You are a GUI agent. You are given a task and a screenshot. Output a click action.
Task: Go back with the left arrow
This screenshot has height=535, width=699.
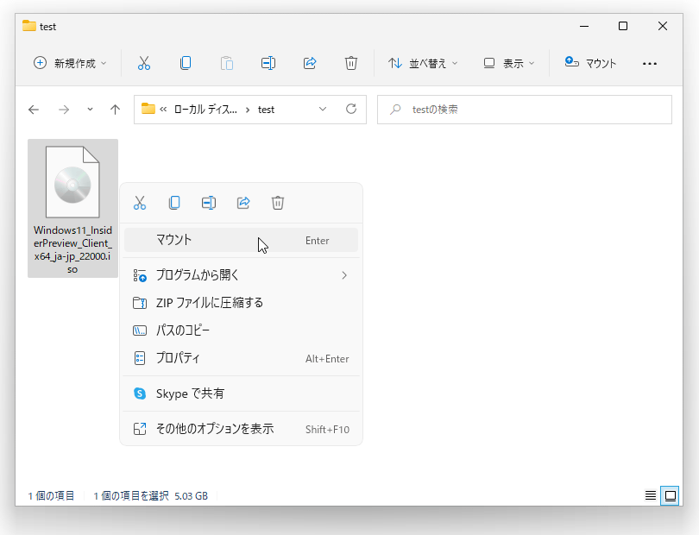pyautogui.click(x=34, y=110)
